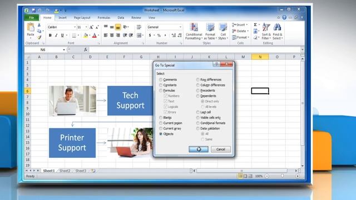
Task: Click inside the formula bar input
Action: pyautogui.click(x=194, y=49)
